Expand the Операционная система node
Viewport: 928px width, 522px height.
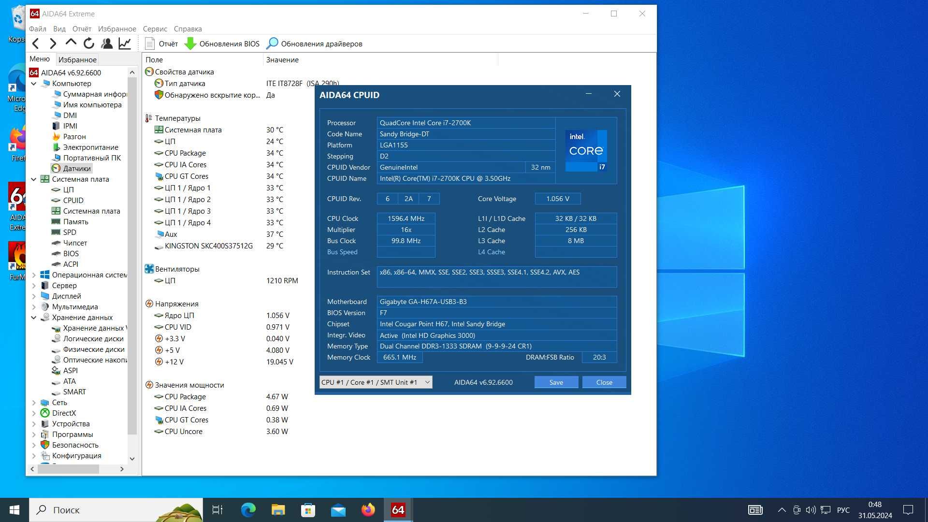tap(34, 275)
